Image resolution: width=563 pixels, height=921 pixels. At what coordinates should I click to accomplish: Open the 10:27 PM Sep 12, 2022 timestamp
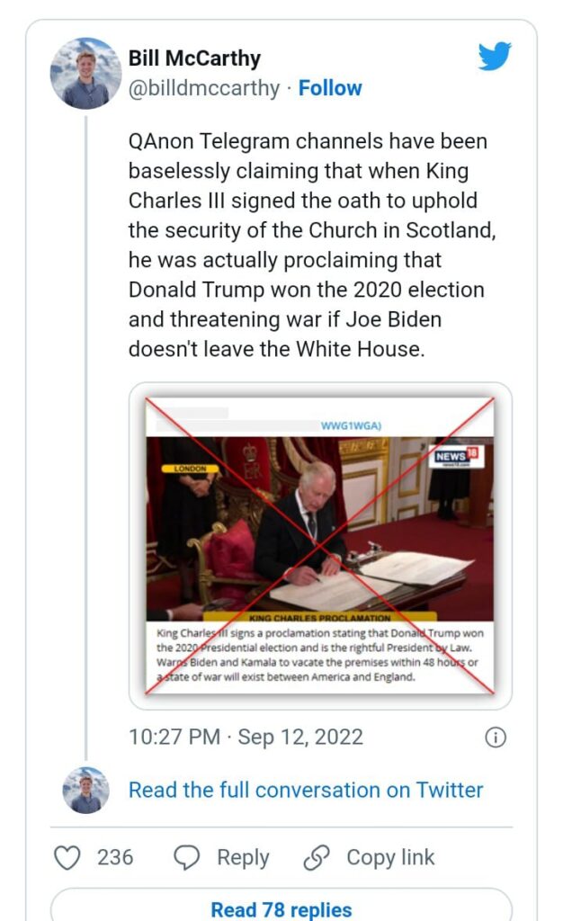click(246, 738)
